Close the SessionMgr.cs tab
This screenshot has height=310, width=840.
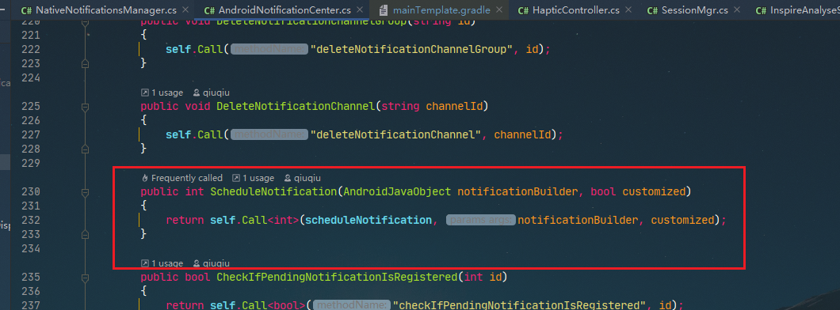point(737,9)
